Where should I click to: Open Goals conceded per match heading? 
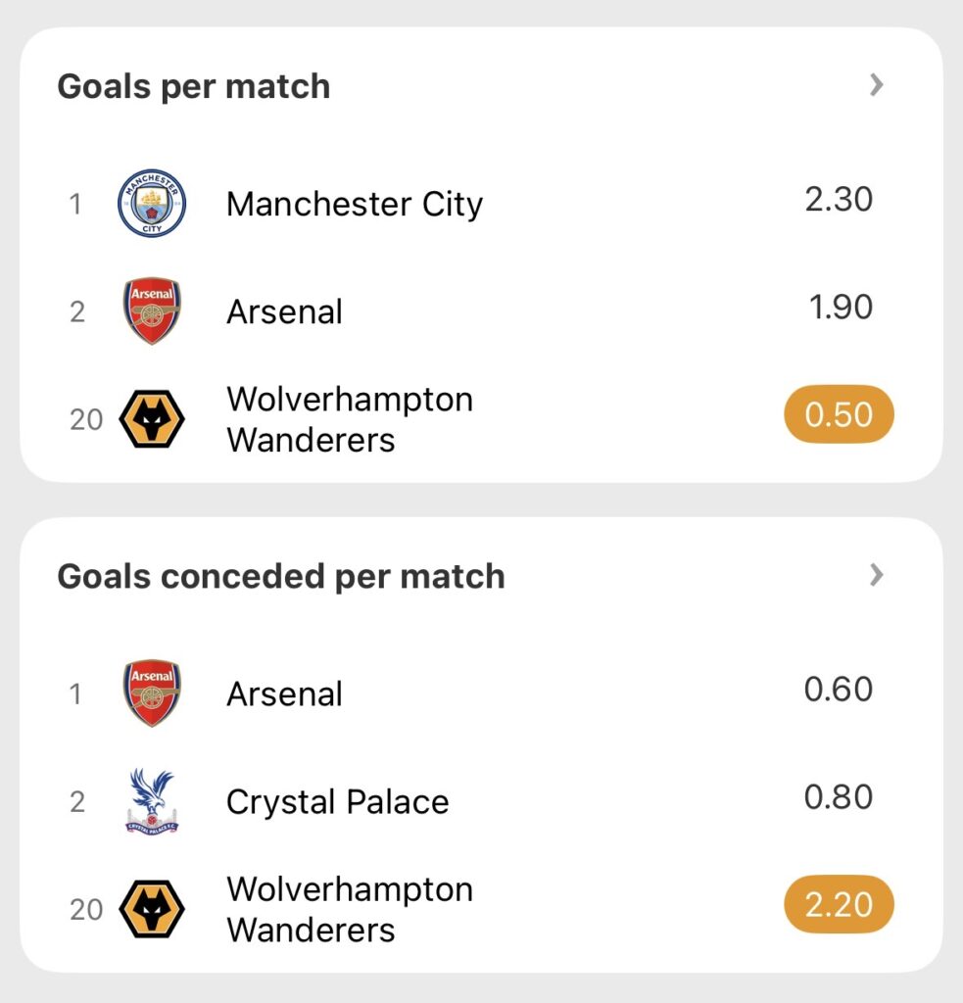tap(281, 576)
